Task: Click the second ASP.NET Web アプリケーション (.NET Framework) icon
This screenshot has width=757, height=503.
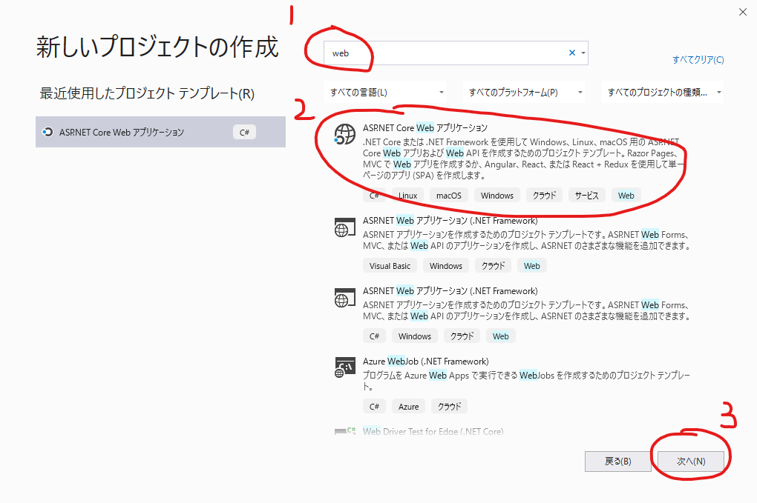Action: pos(344,299)
